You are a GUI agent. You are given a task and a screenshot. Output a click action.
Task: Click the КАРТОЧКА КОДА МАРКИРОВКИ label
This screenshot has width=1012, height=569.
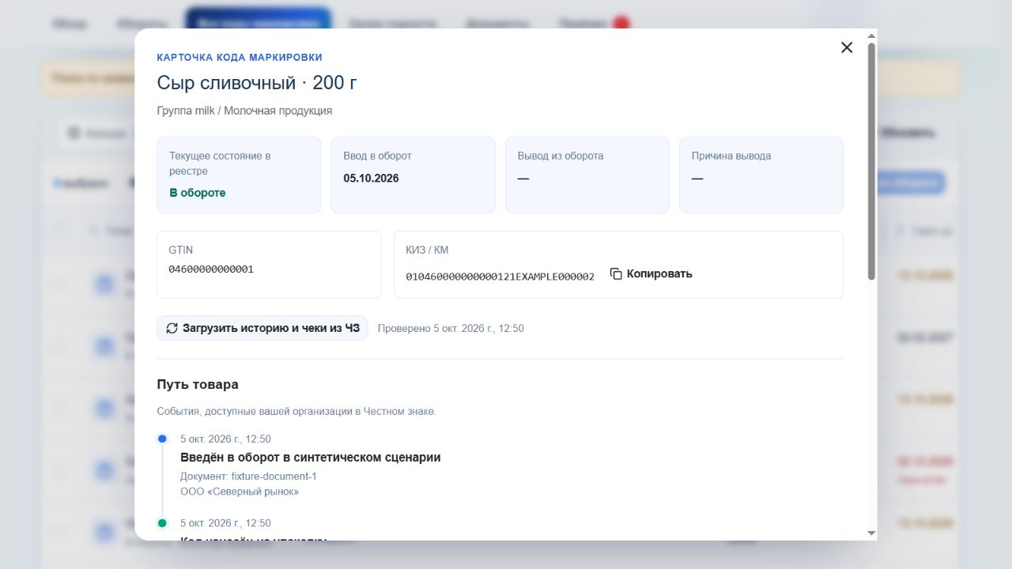tap(240, 58)
